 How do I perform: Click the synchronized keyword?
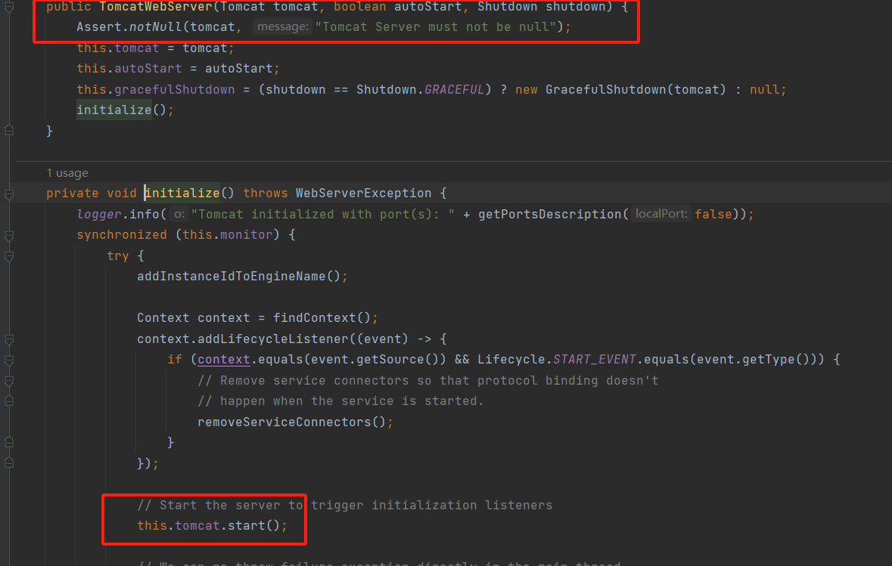[122, 235]
